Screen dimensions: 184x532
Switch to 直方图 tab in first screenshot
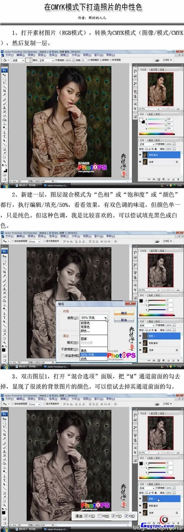pyautogui.click(x=154, y=70)
